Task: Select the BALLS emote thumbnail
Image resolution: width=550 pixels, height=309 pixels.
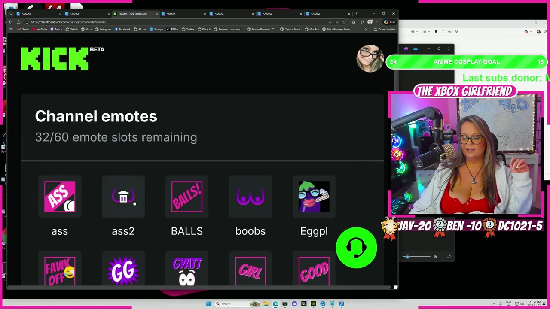Action: pos(187,197)
